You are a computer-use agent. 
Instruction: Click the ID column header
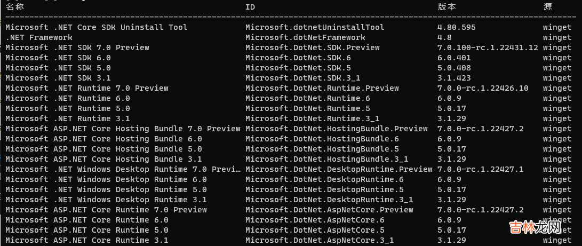[x=250, y=7]
